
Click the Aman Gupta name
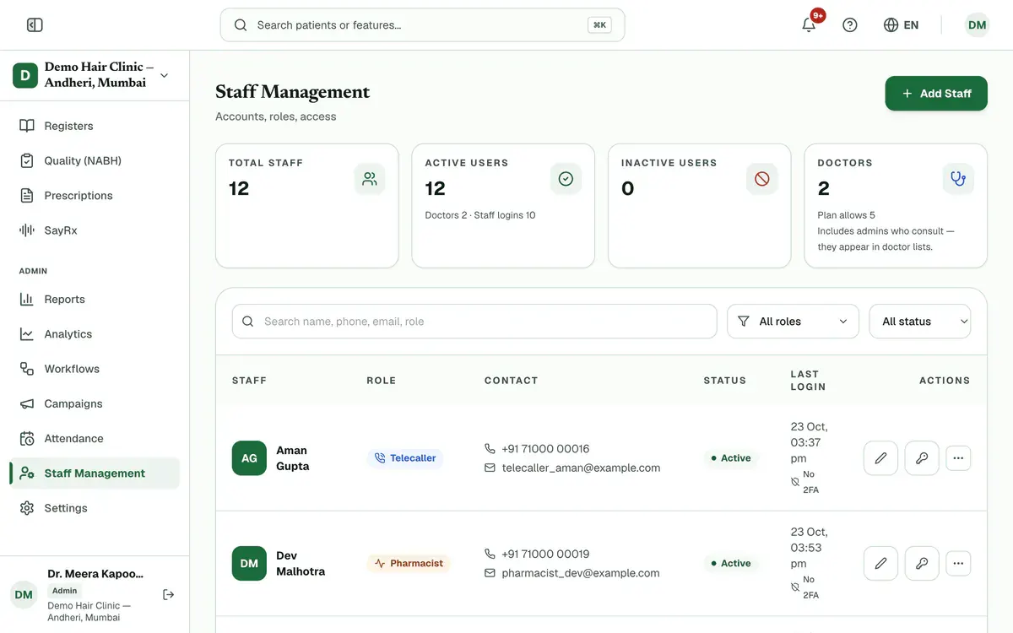pyautogui.click(x=293, y=458)
